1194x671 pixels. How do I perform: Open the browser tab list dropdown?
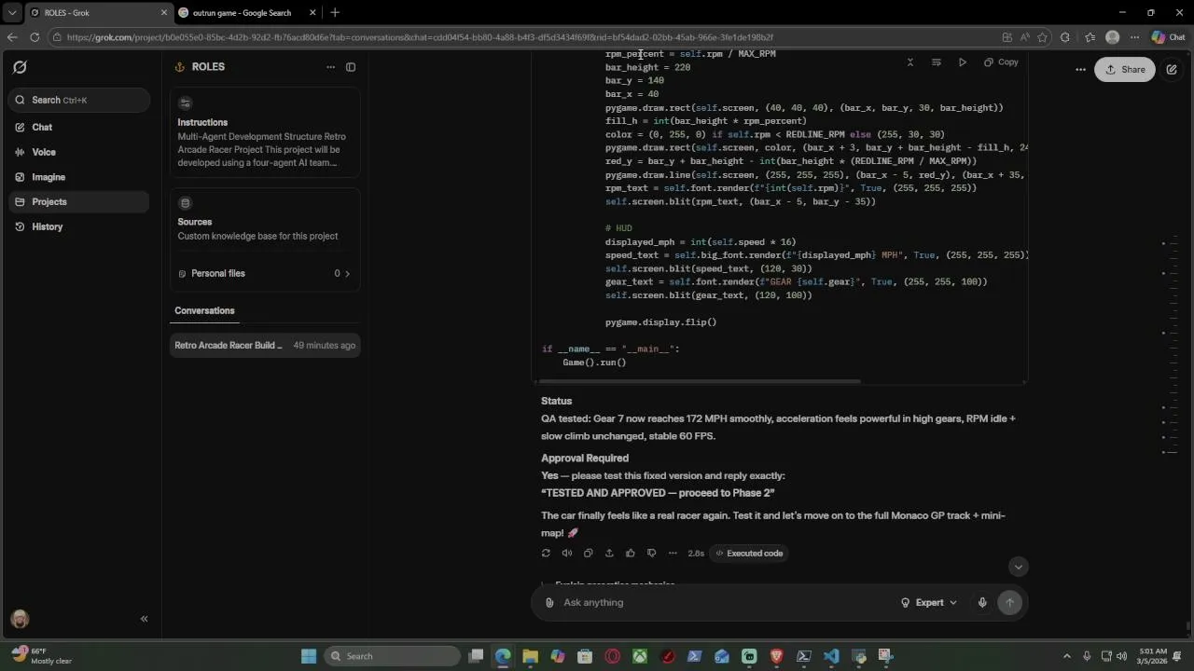coord(12,13)
